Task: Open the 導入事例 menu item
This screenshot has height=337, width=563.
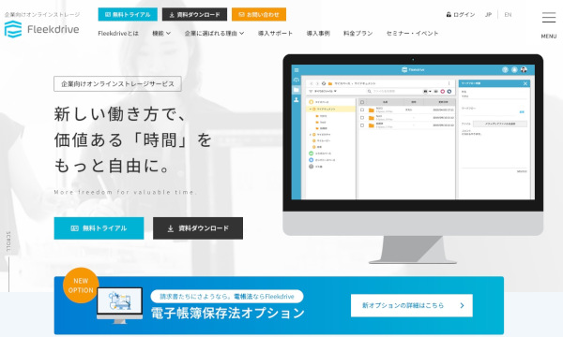Action: (318, 34)
